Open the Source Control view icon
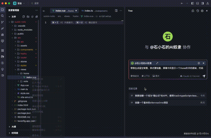The height and width of the screenshot is (138, 211). [x=3, y=22]
